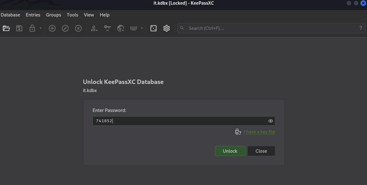The width and height of the screenshot is (367, 185).
Task: Click the Lock database padlock icon
Action: [x=32, y=28]
